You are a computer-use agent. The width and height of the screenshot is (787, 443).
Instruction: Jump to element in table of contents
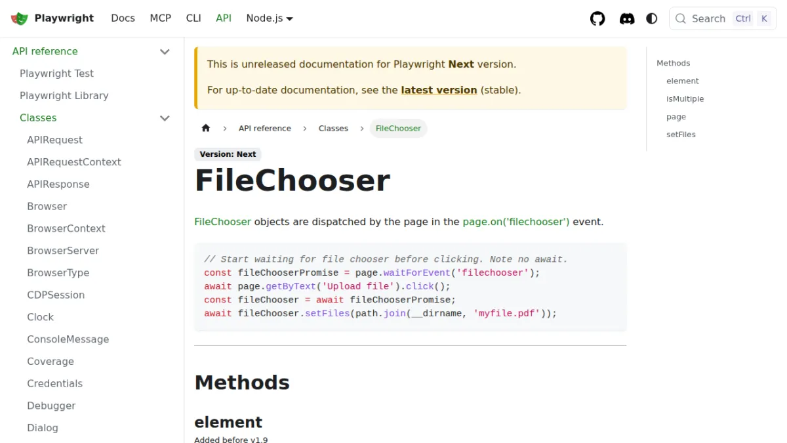[683, 81]
